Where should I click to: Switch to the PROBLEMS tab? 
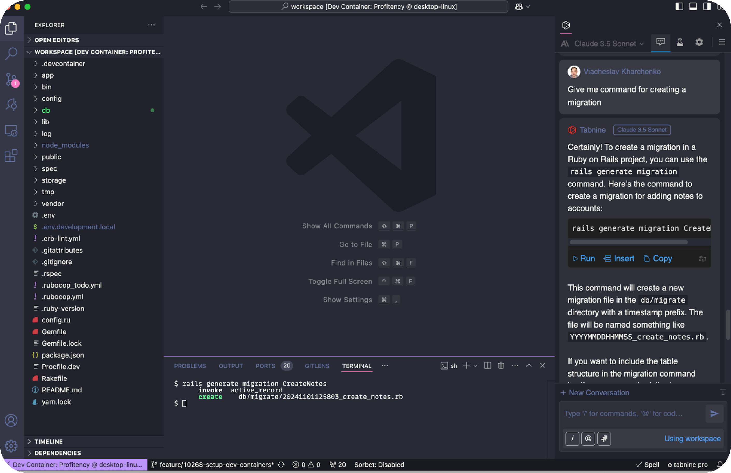(190, 366)
